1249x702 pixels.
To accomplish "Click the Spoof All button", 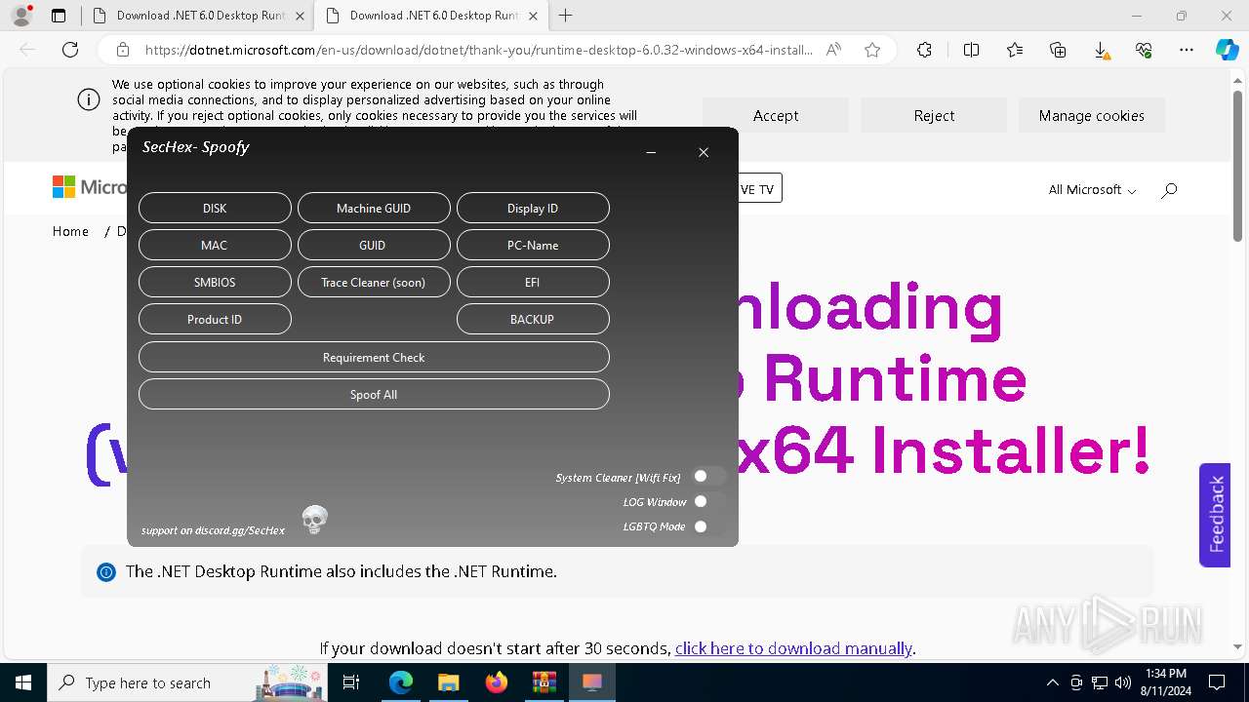I will [x=374, y=394].
